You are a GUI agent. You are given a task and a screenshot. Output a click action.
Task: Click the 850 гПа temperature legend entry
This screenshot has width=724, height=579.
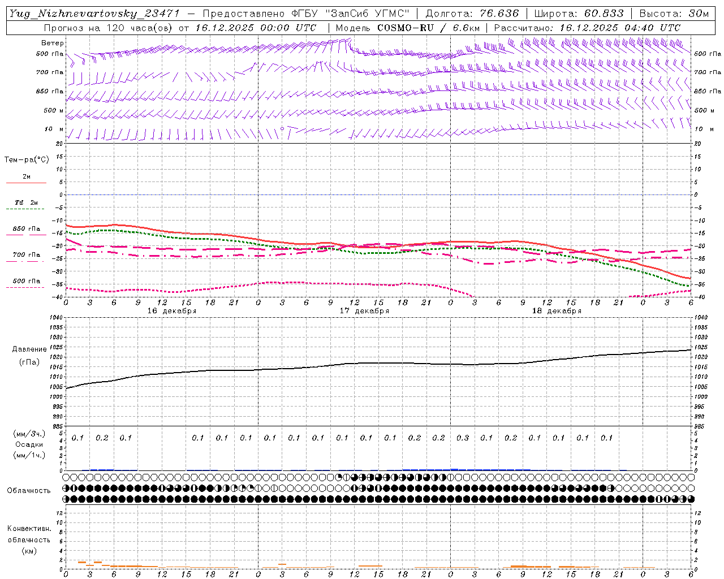(27, 229)
